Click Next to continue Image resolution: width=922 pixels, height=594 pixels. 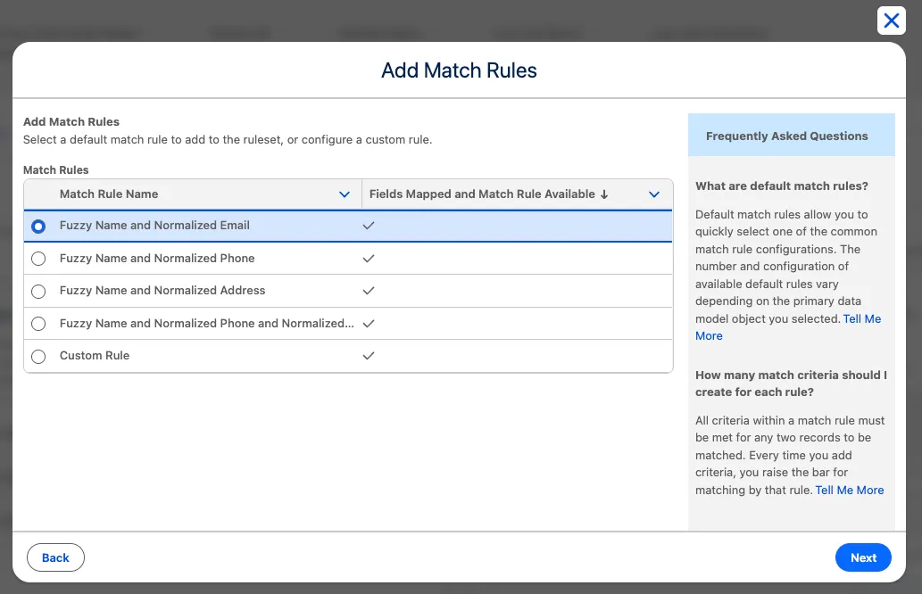(862, 557)
